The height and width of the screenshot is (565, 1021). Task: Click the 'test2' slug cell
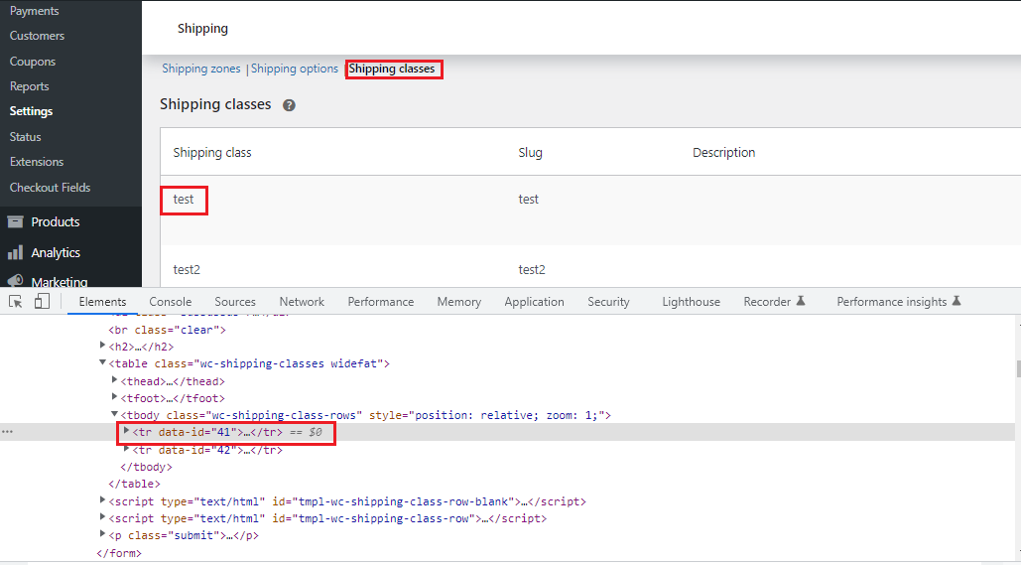click(532, 270)
